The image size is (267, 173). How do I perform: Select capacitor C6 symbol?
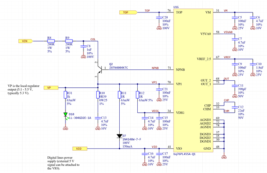[253, 17]
